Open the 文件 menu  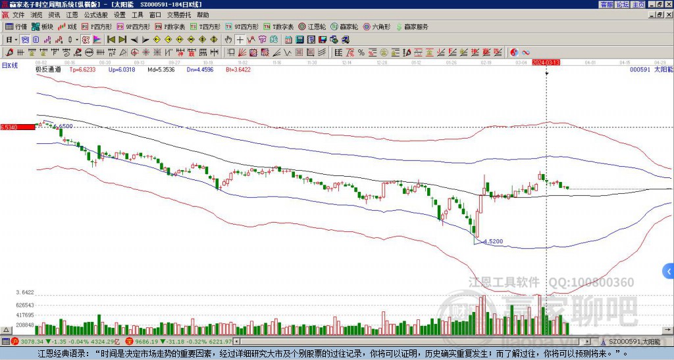pos(18,15)
